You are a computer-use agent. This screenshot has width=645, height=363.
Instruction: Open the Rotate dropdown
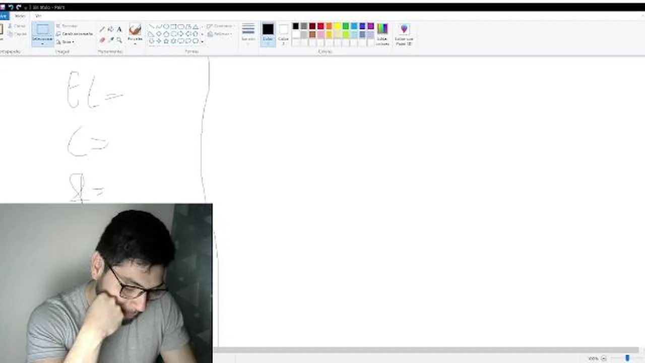[x=66, y=42]
